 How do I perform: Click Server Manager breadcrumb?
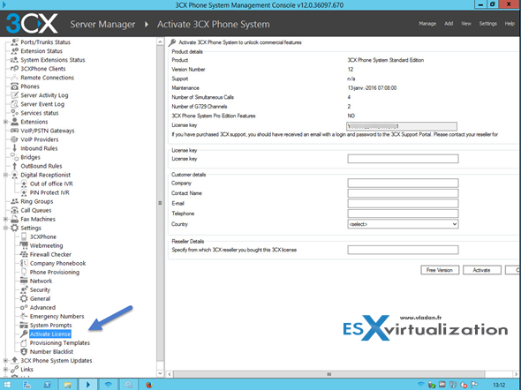pyautogui.click(x=102, y=24)
